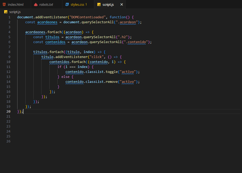Click the red robot icon on robots.txt tab
The image size is (242, 173).
[36, 4]
